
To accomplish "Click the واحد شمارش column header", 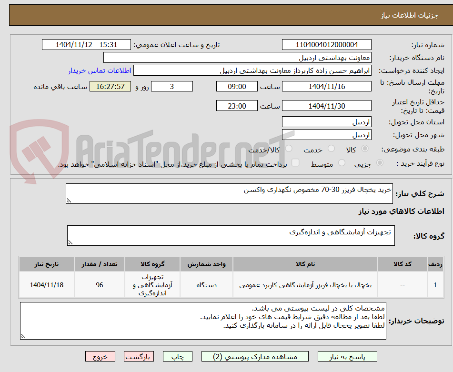I will 206,264.
